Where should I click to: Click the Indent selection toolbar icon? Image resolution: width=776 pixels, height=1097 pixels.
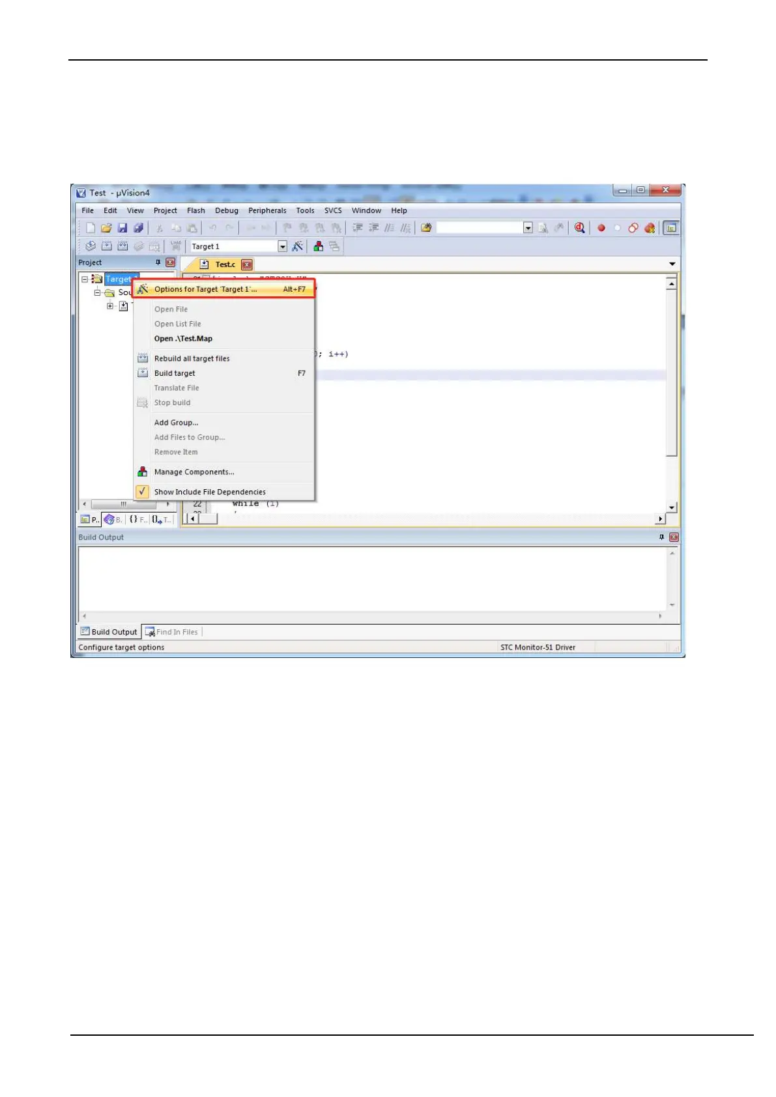click(358, 228)
